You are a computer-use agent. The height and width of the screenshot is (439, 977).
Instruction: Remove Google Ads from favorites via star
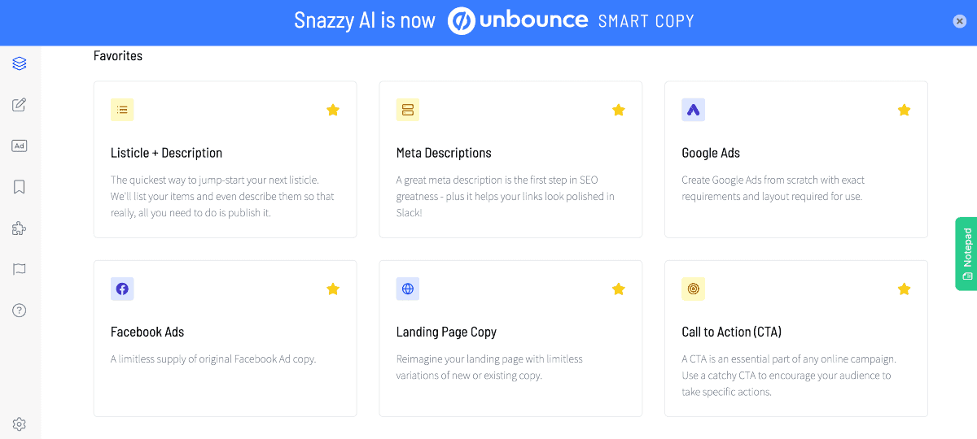pyautogui.click(x=904, y=110)
